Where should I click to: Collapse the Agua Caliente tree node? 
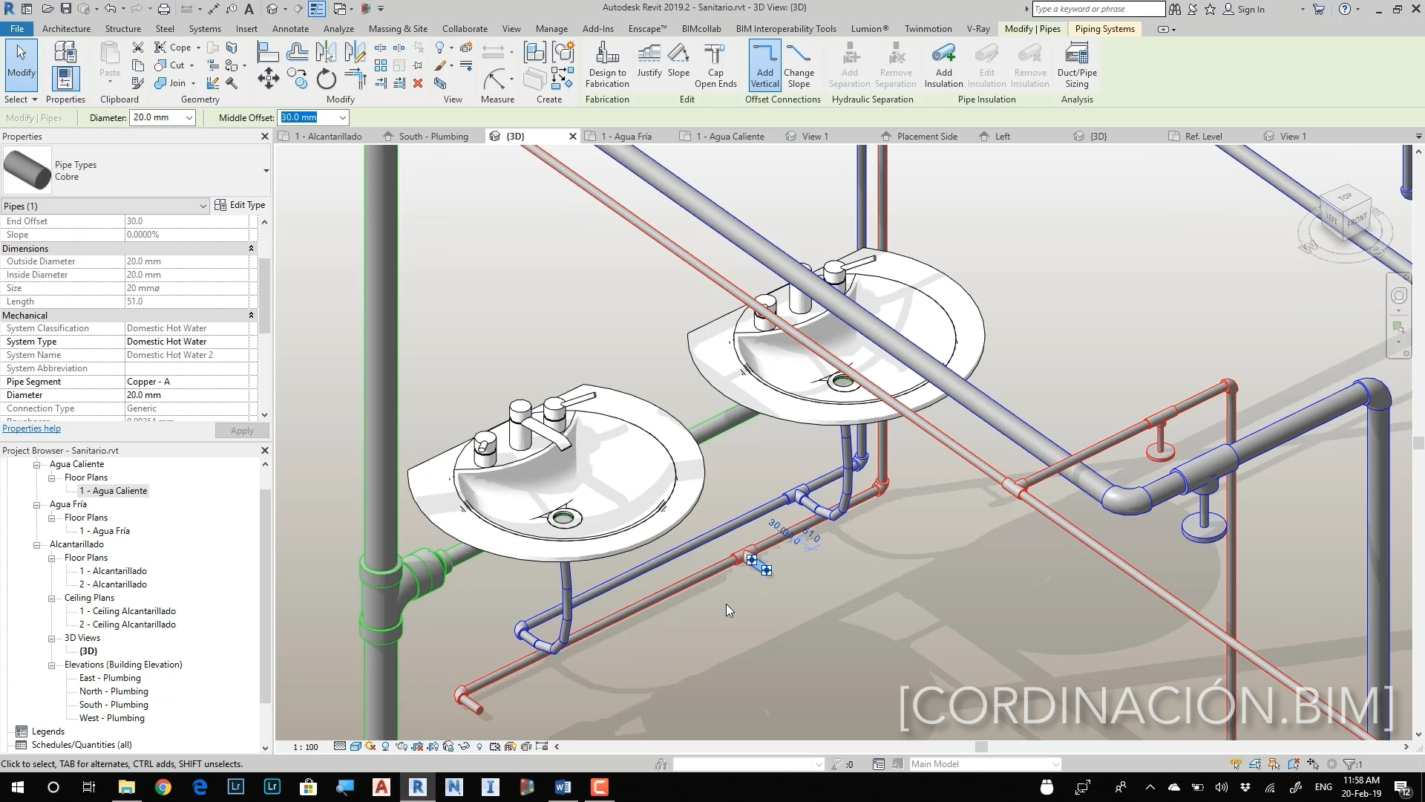pyautogui.click(x=36, y=464)
